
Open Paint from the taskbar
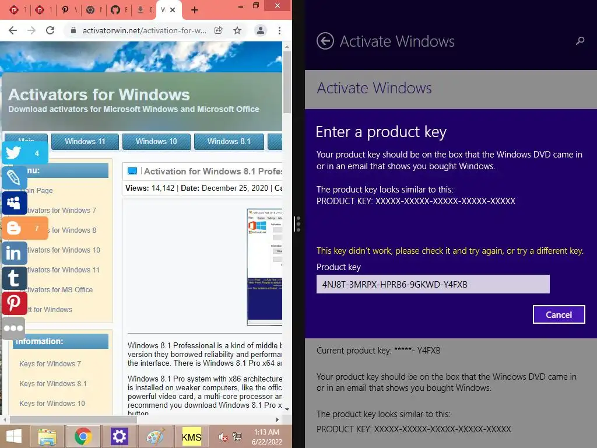(x=155, y=436)
